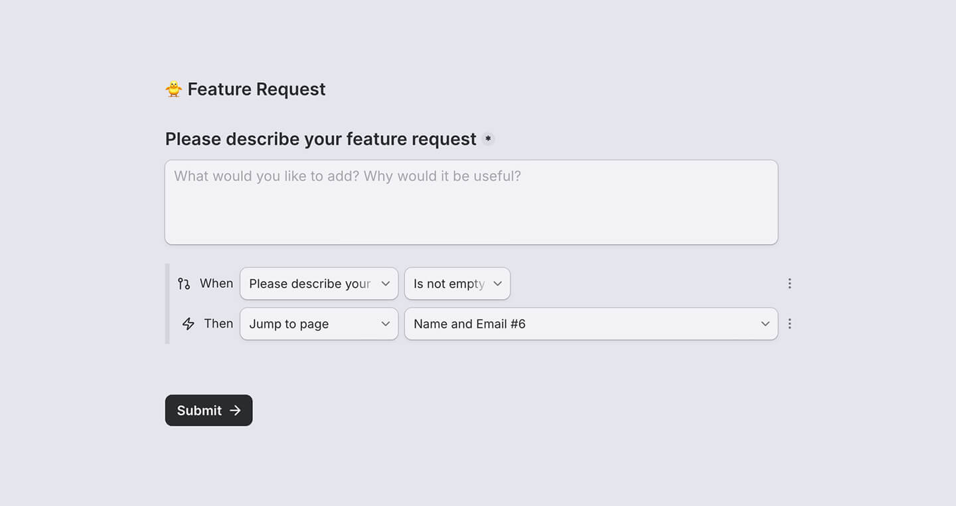Open the kebab menu on the When condition row
Image resolution: width=956 pixels, height=506 pixels.
[x=789, y=283]
